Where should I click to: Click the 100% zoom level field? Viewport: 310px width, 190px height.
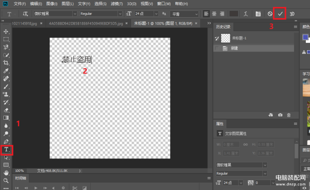19,171
